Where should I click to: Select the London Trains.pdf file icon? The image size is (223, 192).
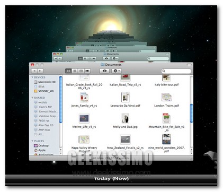(166, 97)
